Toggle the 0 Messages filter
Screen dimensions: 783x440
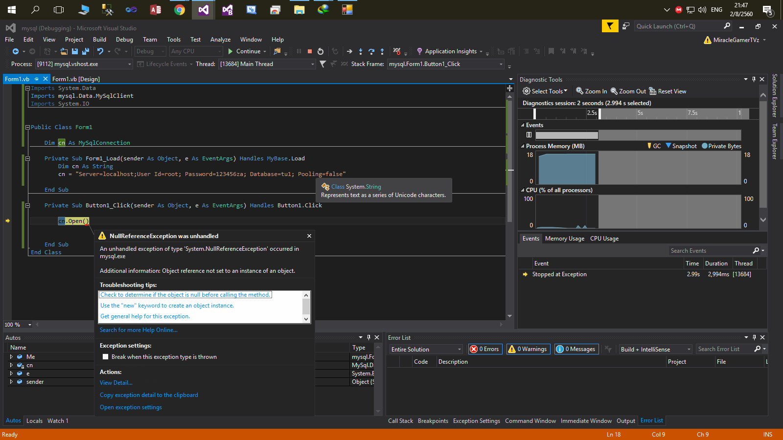[576, 349]
